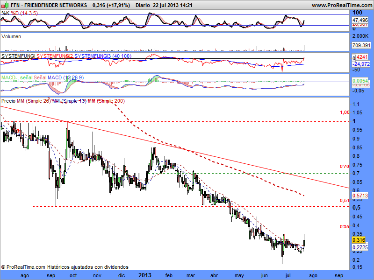
Task: Select the FFN - FRIENDFINDER NETWORKS title
Action: tap(49, 5)
